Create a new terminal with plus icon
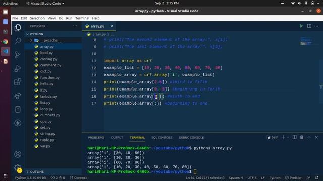The image size is (323, 181). (283, 137)
